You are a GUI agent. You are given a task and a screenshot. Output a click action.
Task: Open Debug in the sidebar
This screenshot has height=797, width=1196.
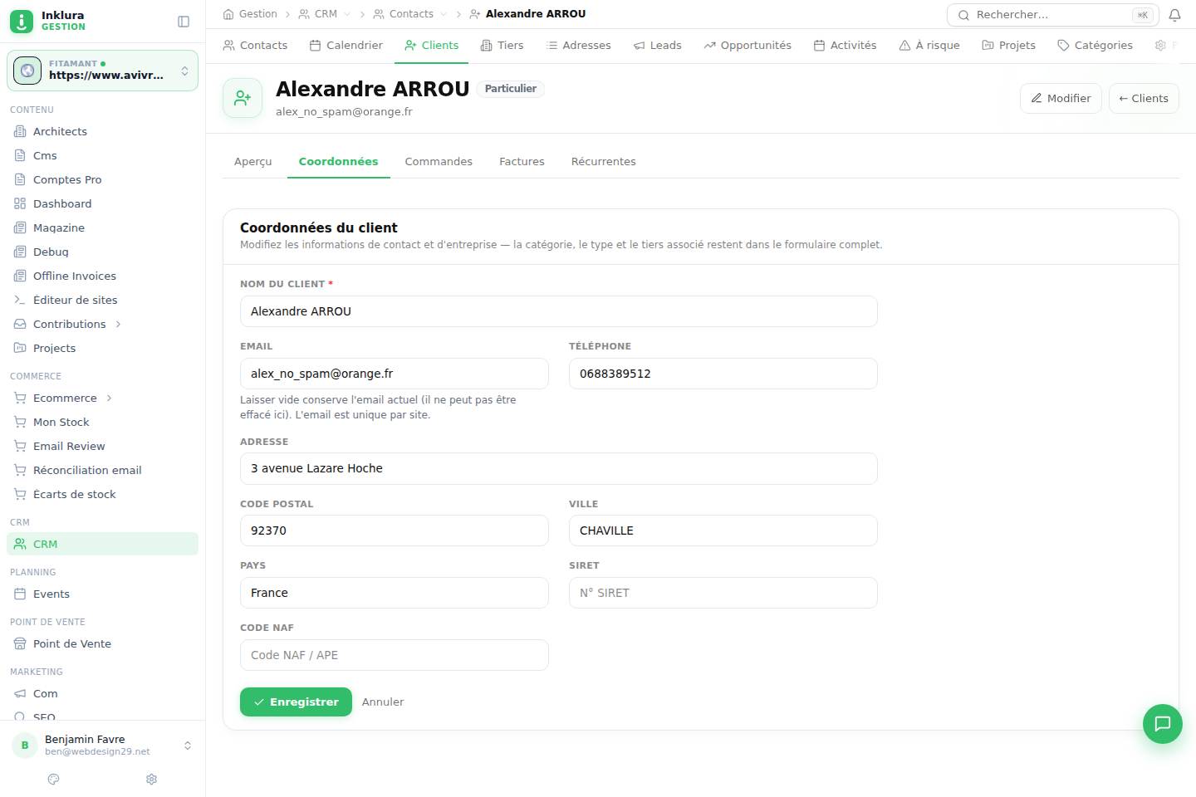point(102,252)
